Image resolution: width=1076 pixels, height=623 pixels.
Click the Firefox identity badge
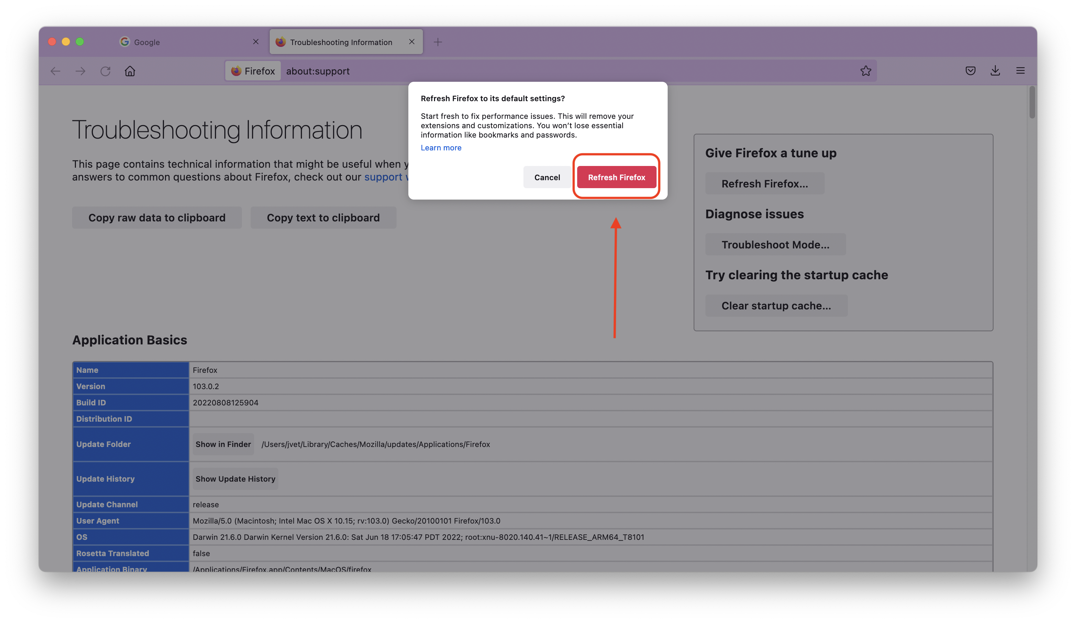click(x=253, y=71)
